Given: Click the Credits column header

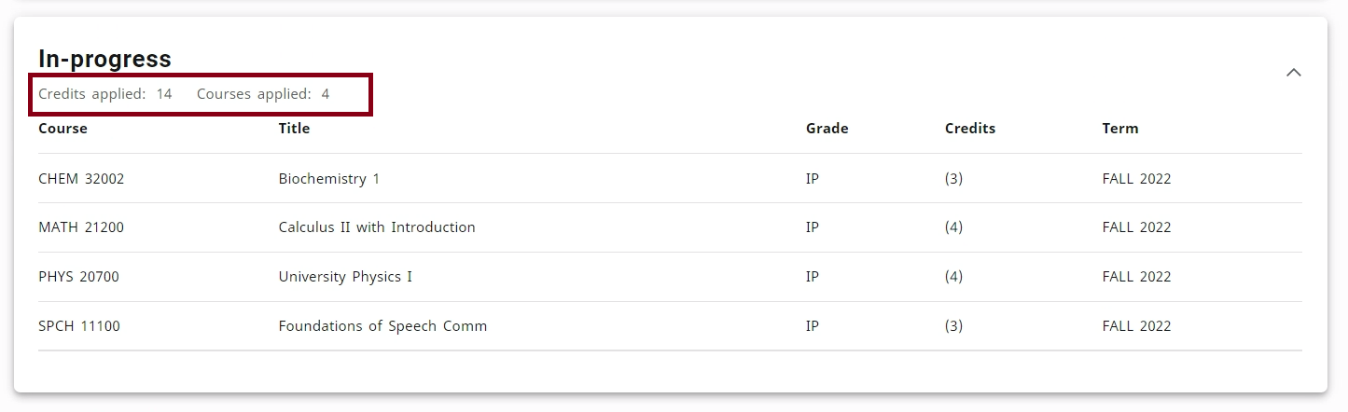Looking at the screenshot, I should (969, 129).
